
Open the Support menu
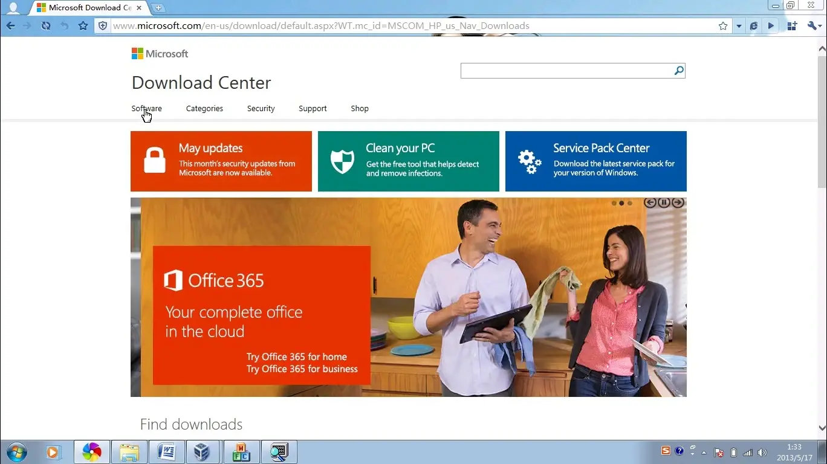coord(313,109)
